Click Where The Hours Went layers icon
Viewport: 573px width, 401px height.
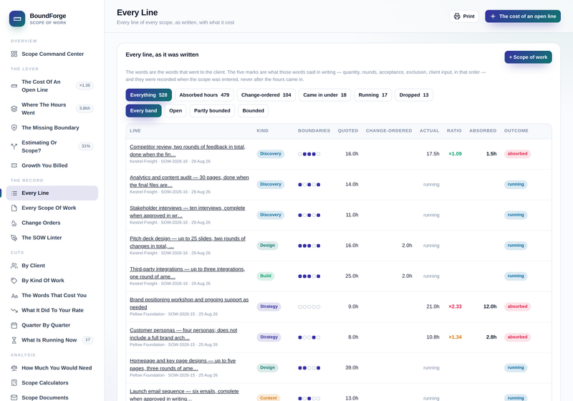tap(14, 109)
